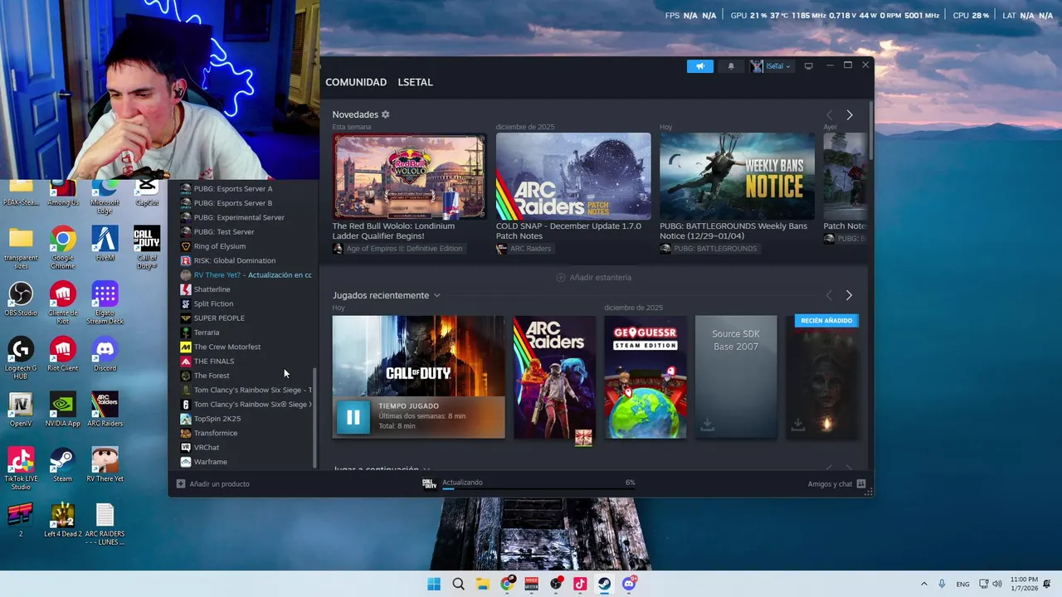Open Steam notifications bell
The width and height of the screenshot is (1062, 597).
click(x=731, y=66)
